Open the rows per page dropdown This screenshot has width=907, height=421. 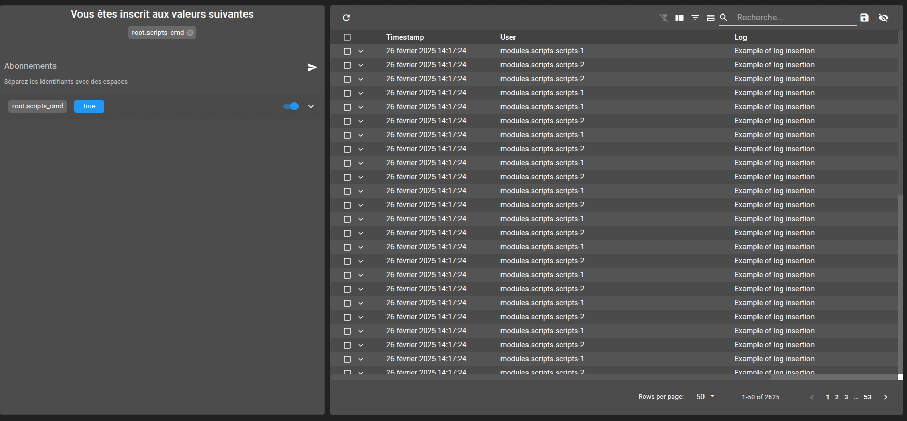pos(706,397)
